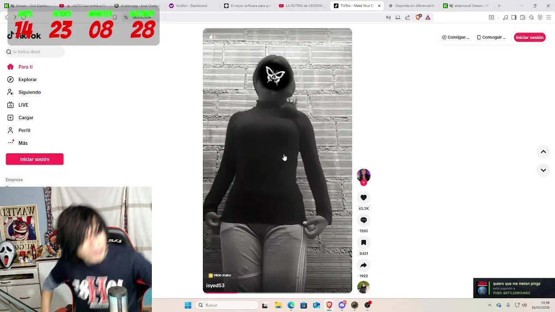Viewport: 555px width, 312px height.
Task: Click the Brave Rewards triangle icon
Action: coord(428,17)
